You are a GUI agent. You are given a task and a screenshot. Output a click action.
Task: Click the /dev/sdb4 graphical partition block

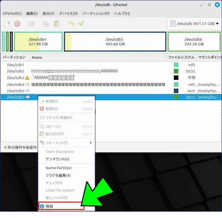38,41
